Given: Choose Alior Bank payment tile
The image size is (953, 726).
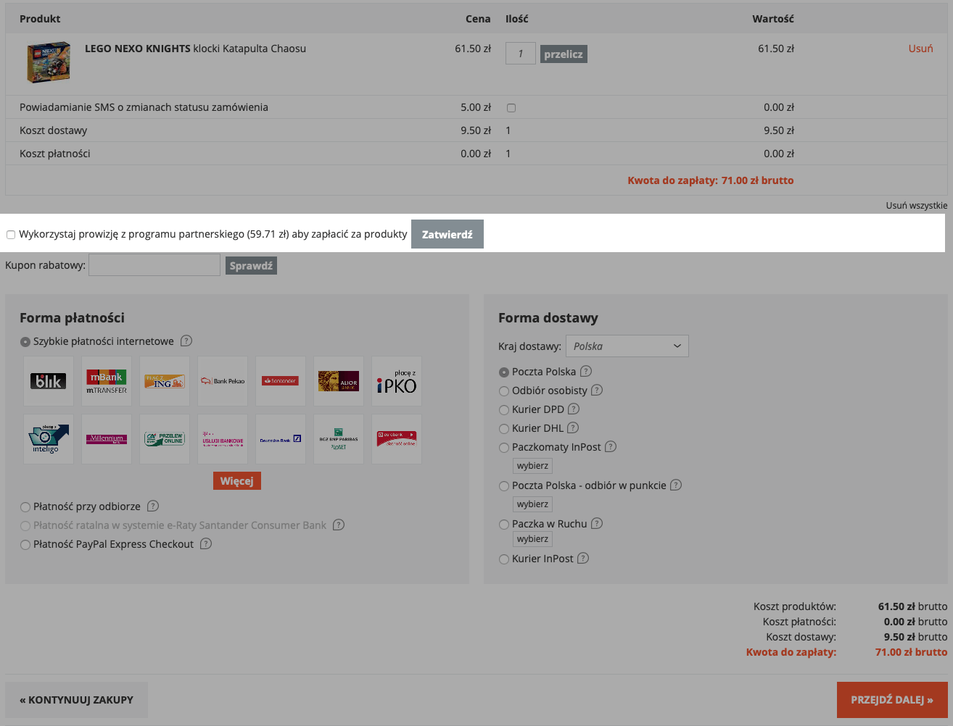Looking at the screenshot, I should 339,381.
